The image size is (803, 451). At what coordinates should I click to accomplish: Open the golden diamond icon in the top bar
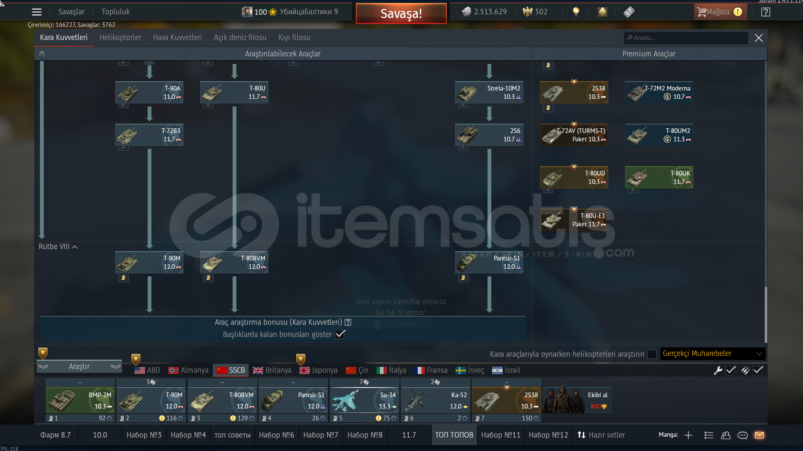[602, 12]
